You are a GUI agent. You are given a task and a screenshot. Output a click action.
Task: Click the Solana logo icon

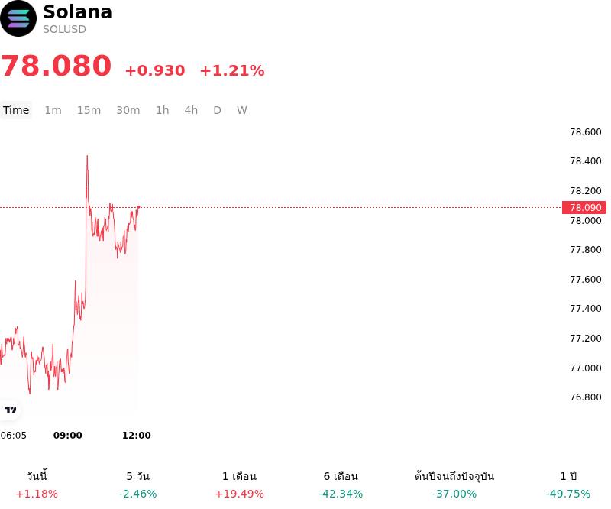click(18, 18)
